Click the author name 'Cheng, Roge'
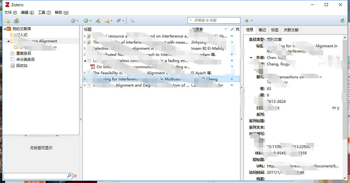The image size is (350, 183). tap(278, 64)
